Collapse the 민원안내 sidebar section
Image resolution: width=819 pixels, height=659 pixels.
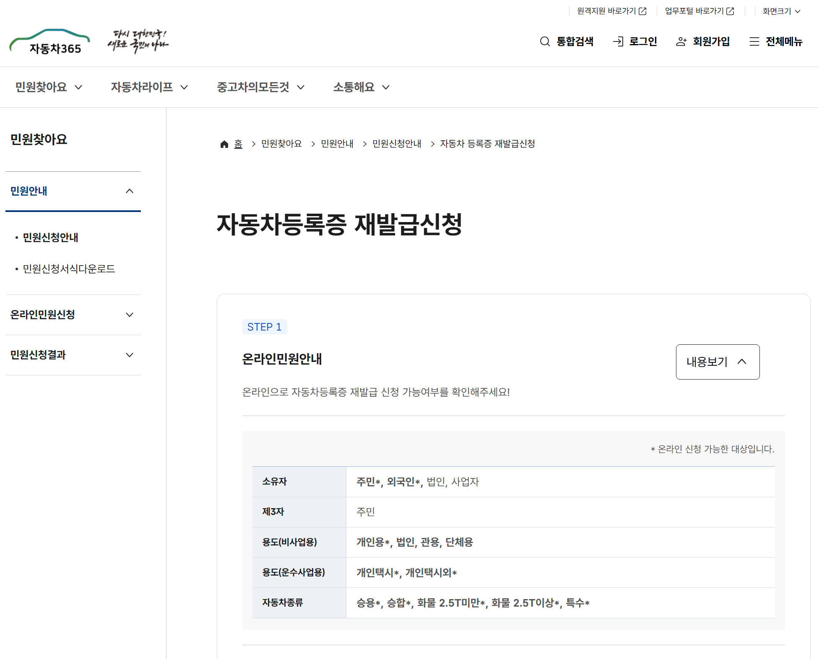point(130,191)
